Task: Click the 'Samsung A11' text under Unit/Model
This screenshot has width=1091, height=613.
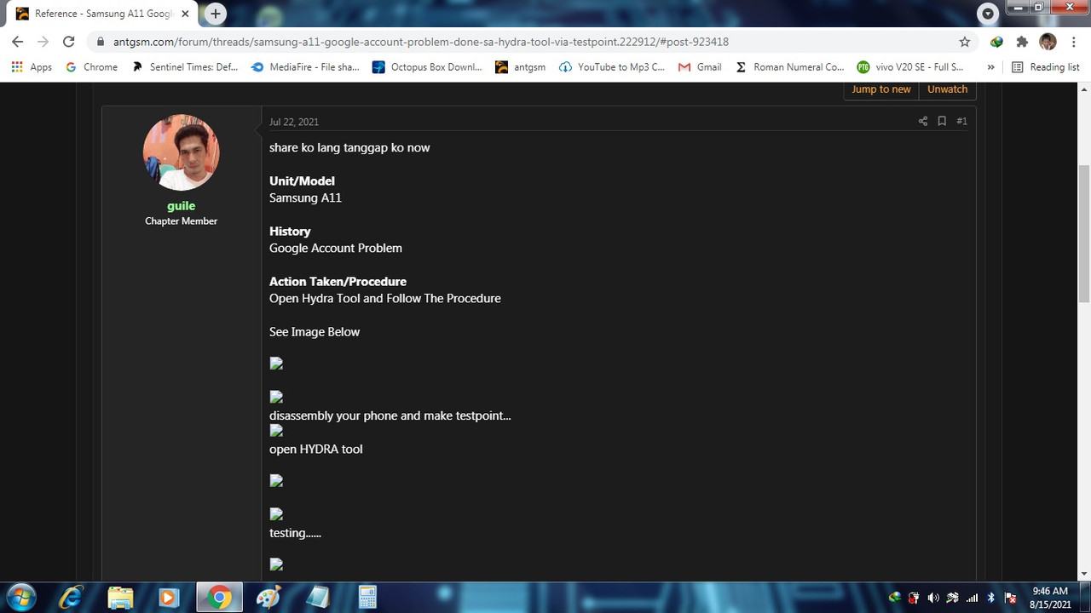Action: click(305, 198)
